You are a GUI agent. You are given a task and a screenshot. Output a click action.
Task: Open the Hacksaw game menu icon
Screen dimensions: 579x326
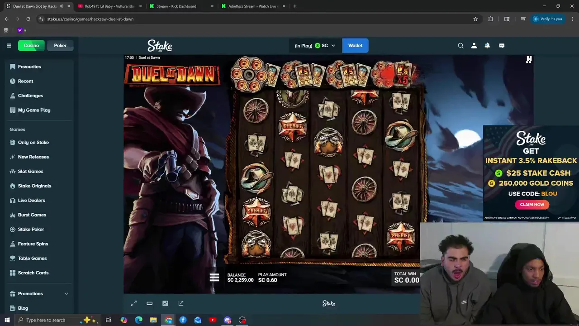coord(214,277)
